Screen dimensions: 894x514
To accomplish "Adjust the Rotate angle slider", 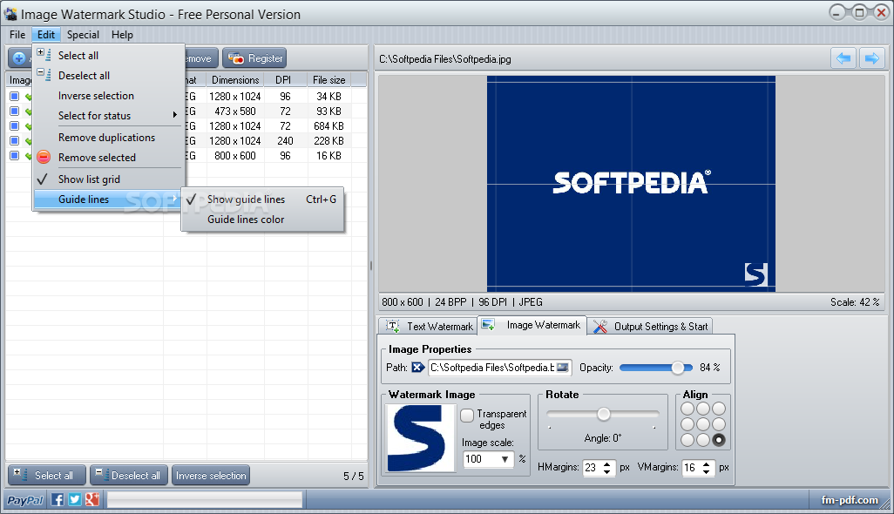I will 603,415.
